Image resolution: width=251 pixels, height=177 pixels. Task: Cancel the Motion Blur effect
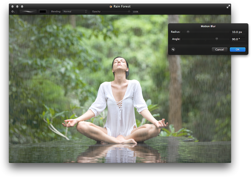219,49
